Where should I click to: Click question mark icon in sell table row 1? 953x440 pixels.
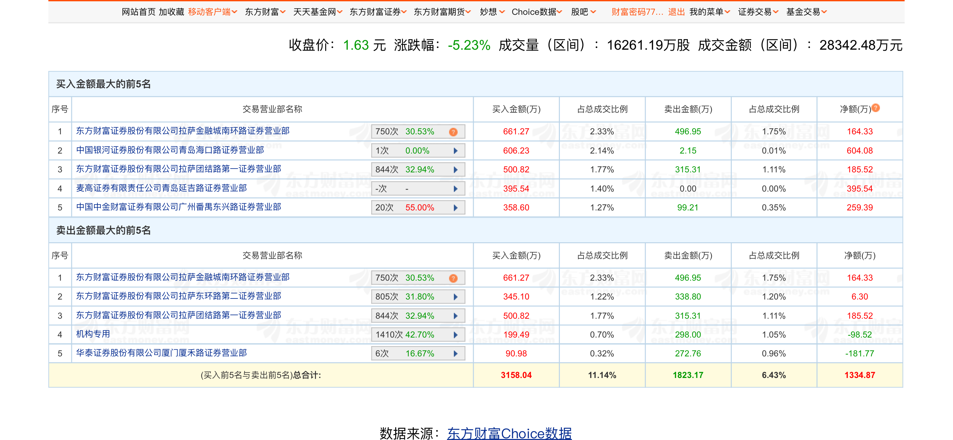pos(453,278)
